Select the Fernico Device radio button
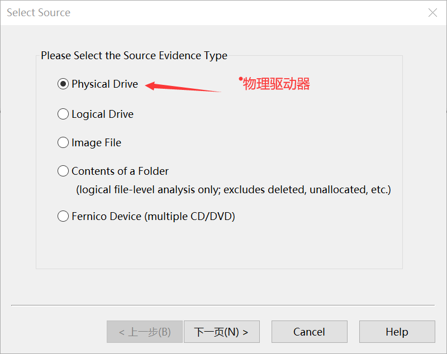447x354 pixels. (x=63, y=216)
